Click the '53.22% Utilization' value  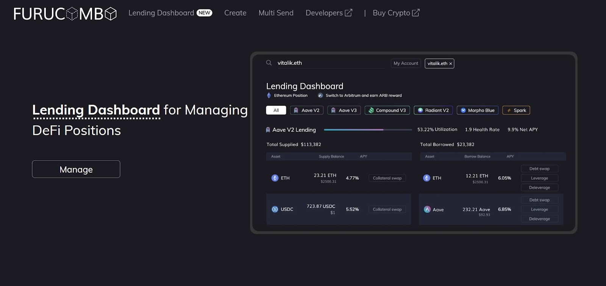coord(437,130)
